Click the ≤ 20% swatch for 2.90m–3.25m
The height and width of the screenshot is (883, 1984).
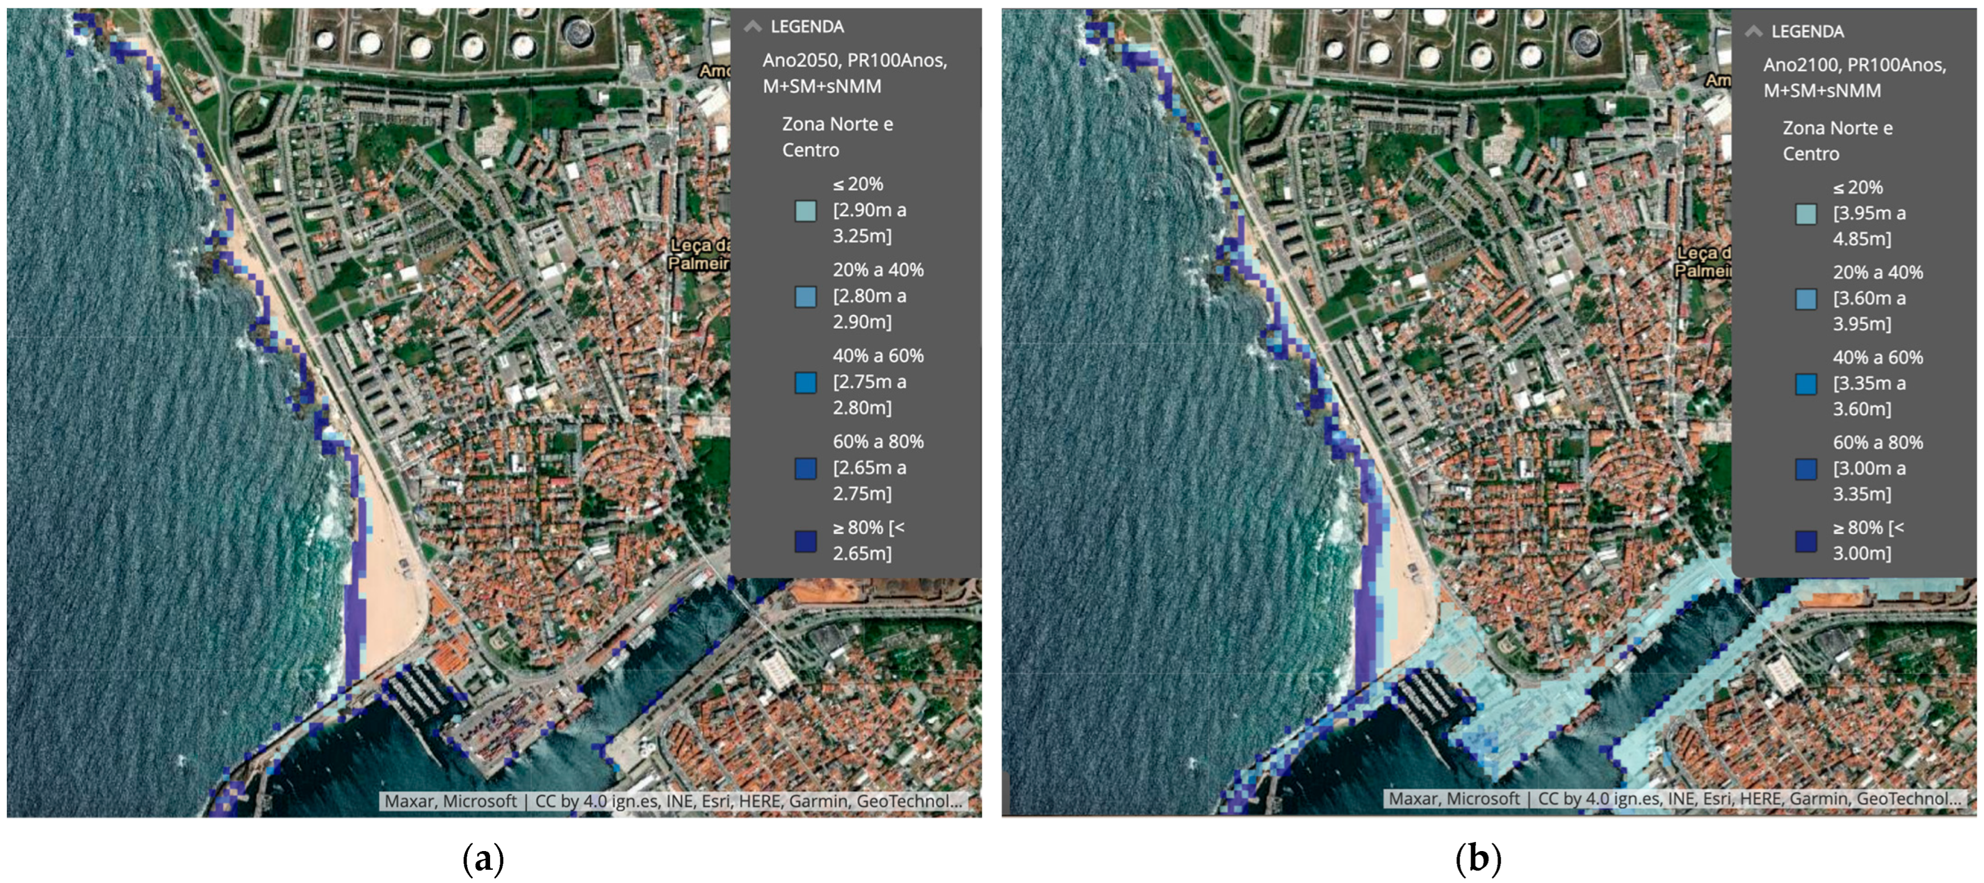tap(805, 211)
